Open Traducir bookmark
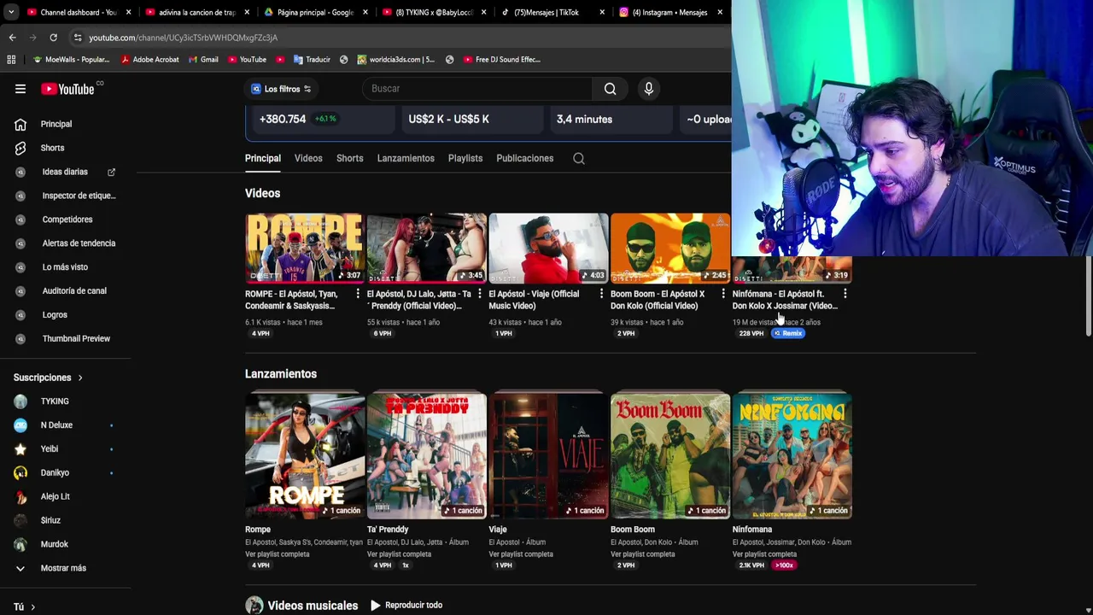The image size is (1093, 615). [312, 60]
